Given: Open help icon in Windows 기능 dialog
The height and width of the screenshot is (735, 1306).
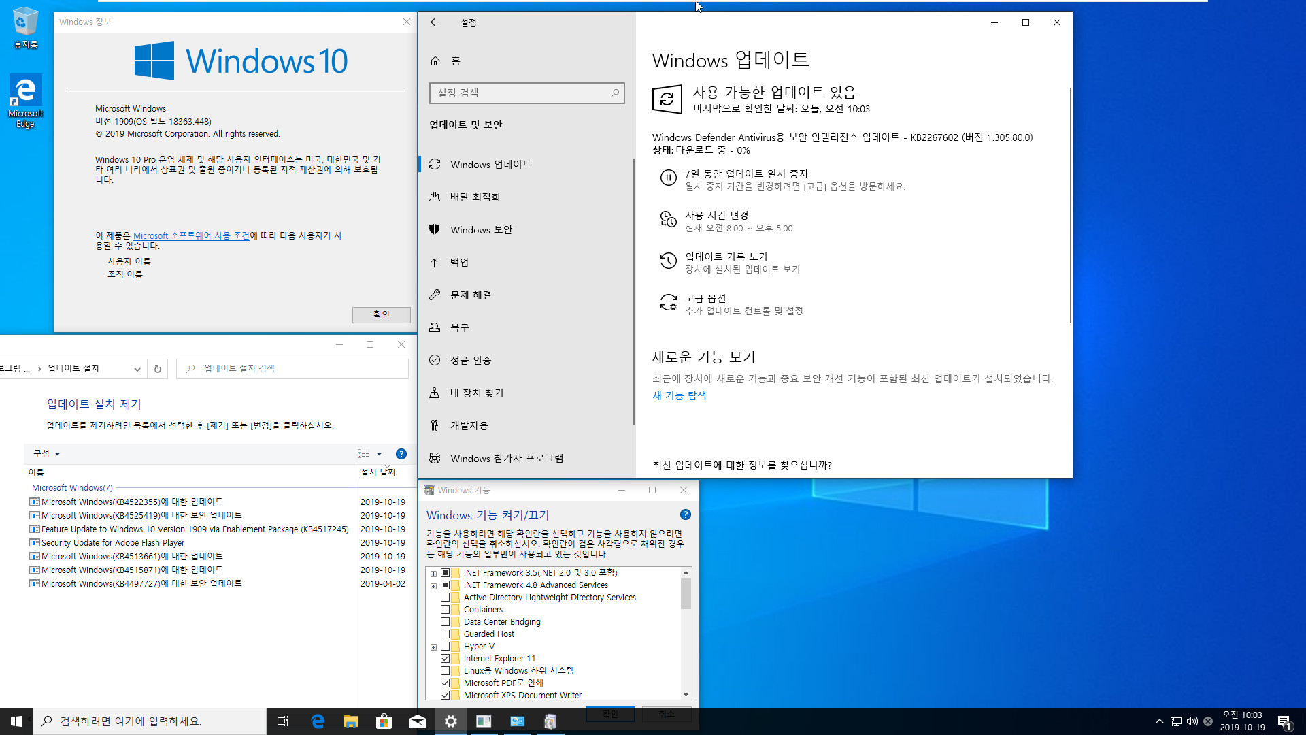Looking at the screenshot, I should tap(686, 515).
